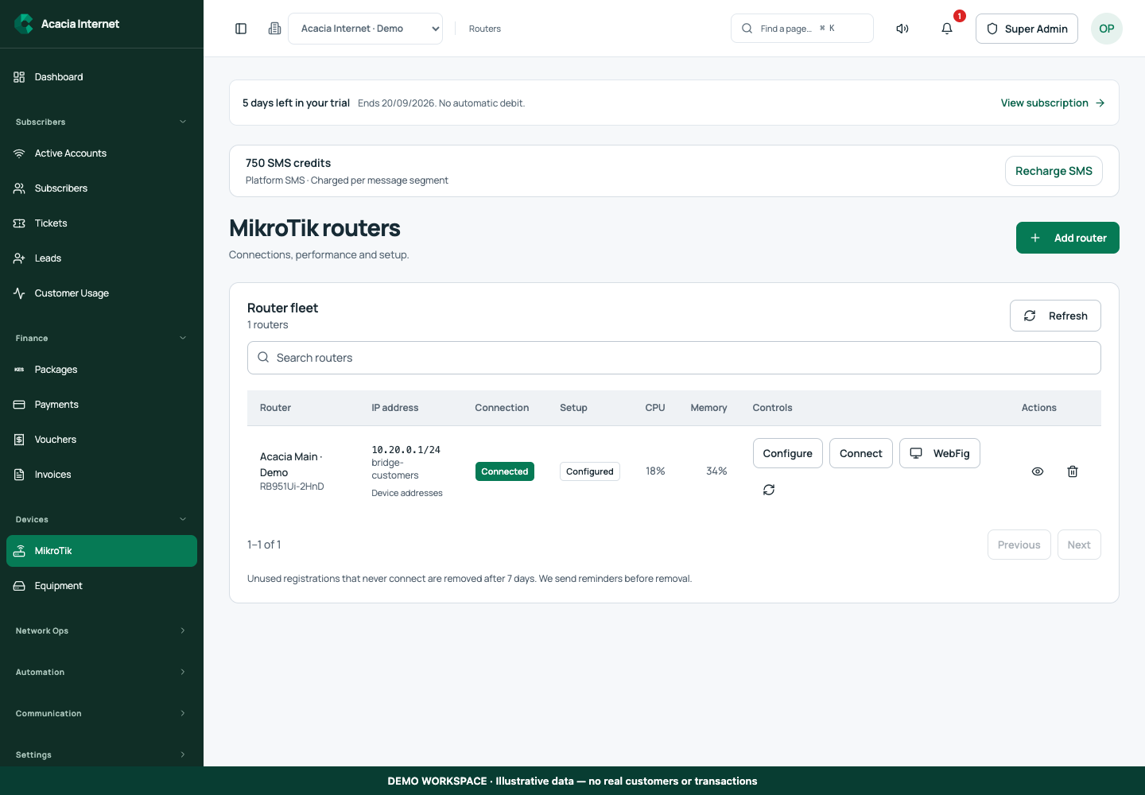The height and width of the screenshot is (795, 1145).
Task: Delete the Acacia Main router
Action: (x=1073, y=471)
